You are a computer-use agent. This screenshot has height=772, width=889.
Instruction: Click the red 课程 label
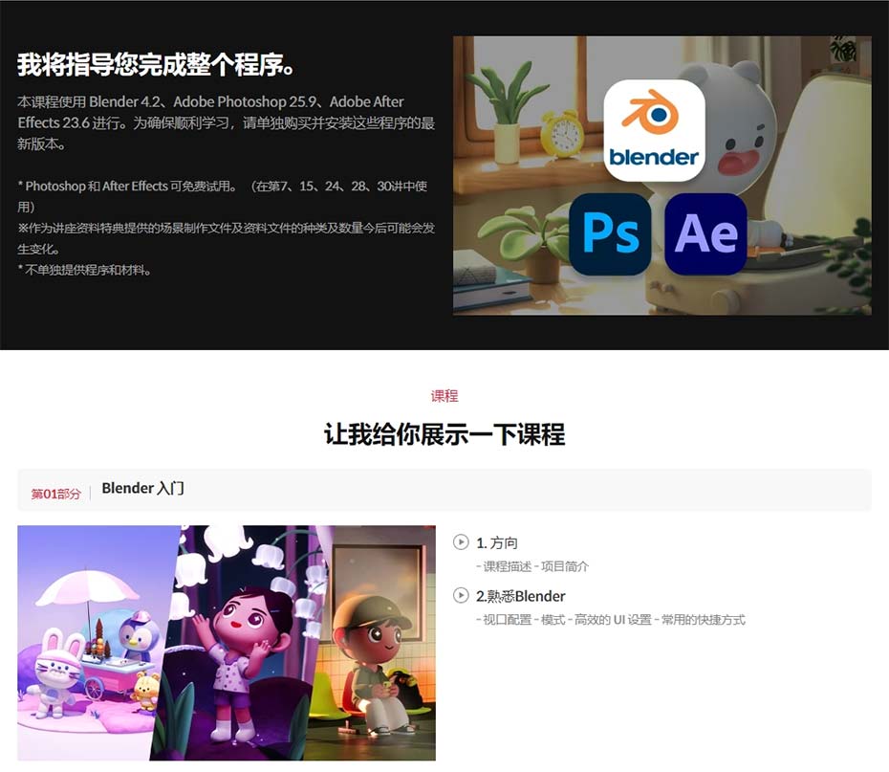(444, 396)
